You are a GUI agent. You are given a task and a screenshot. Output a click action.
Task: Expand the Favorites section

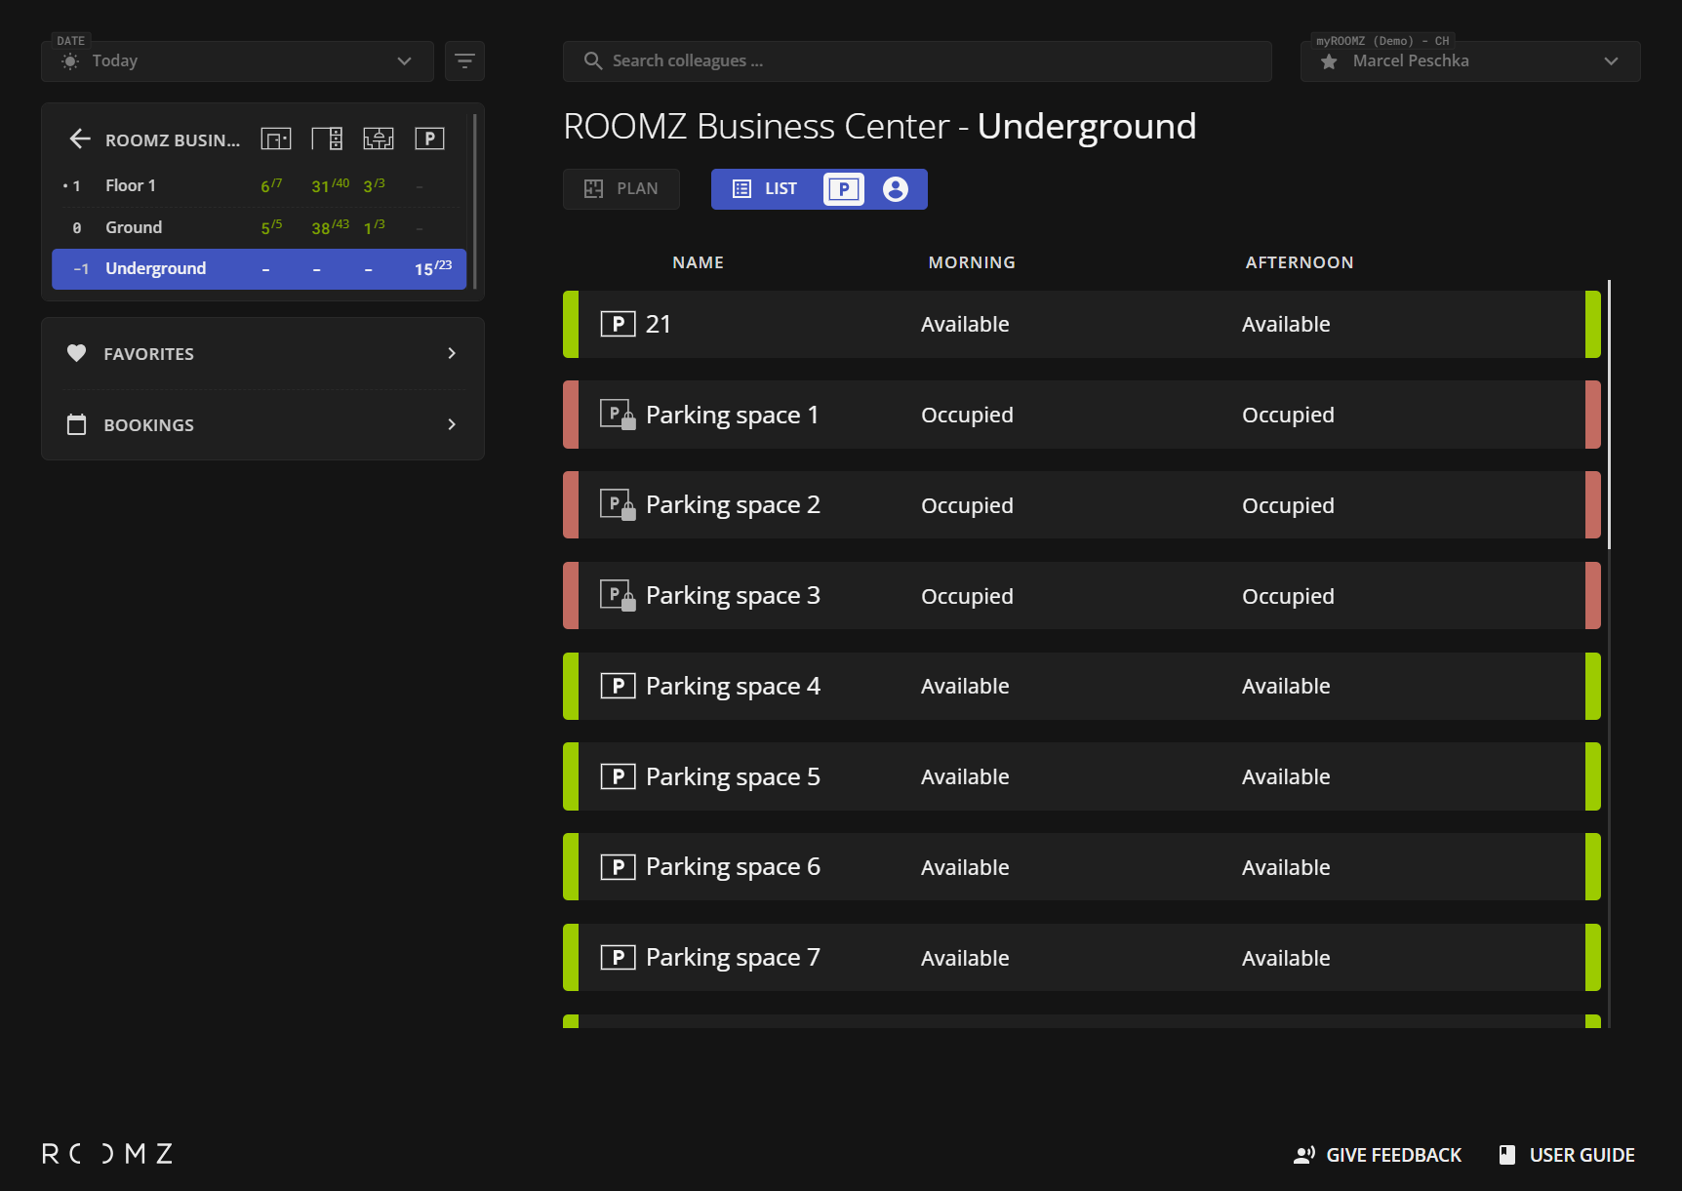pos(262,353)
